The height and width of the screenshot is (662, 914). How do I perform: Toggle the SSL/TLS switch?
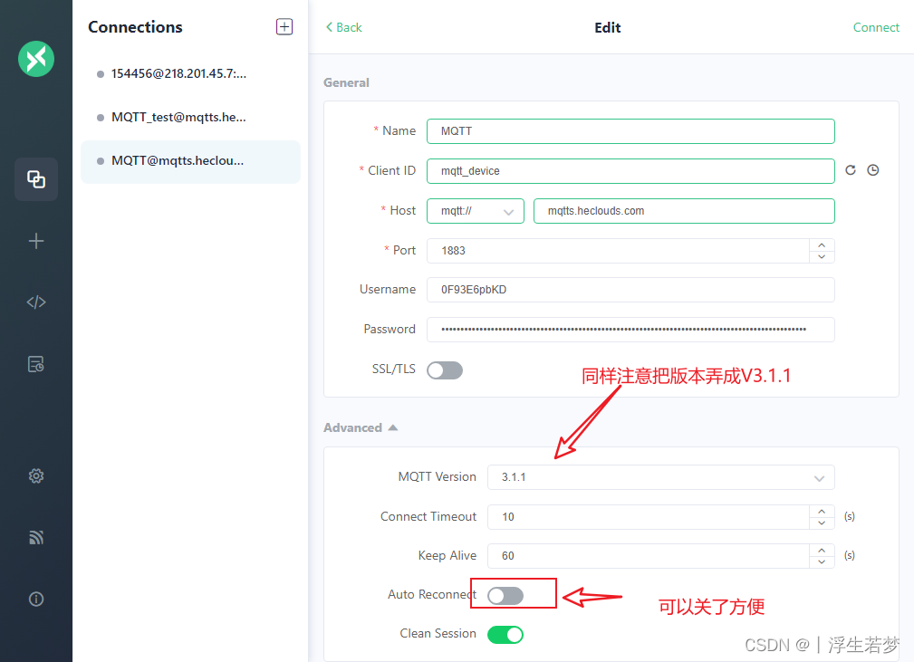pos(445,370)
